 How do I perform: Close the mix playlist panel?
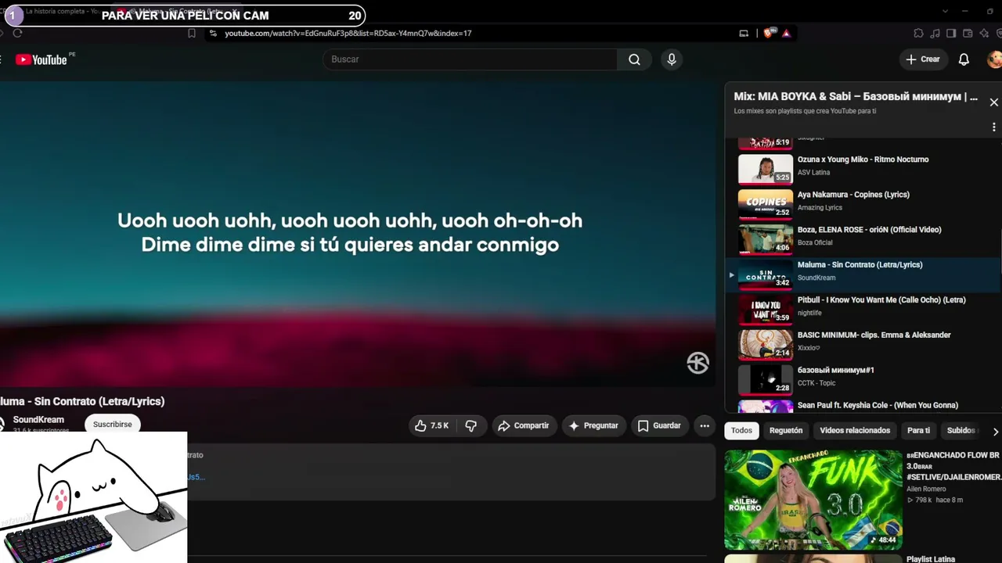[994, 102]
